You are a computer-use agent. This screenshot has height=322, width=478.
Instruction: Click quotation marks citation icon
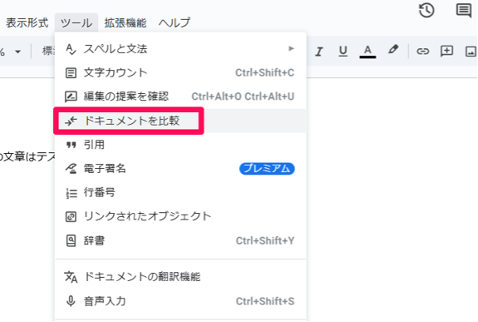click(x=71, y=145)
